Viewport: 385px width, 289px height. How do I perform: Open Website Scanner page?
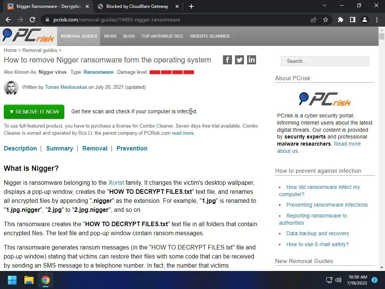coord(210,36)
